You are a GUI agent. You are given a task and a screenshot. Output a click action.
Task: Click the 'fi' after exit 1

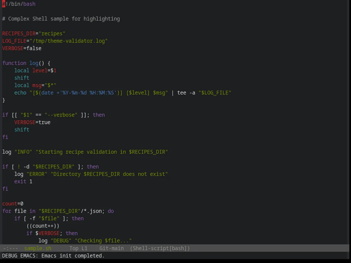click(5, 189)
